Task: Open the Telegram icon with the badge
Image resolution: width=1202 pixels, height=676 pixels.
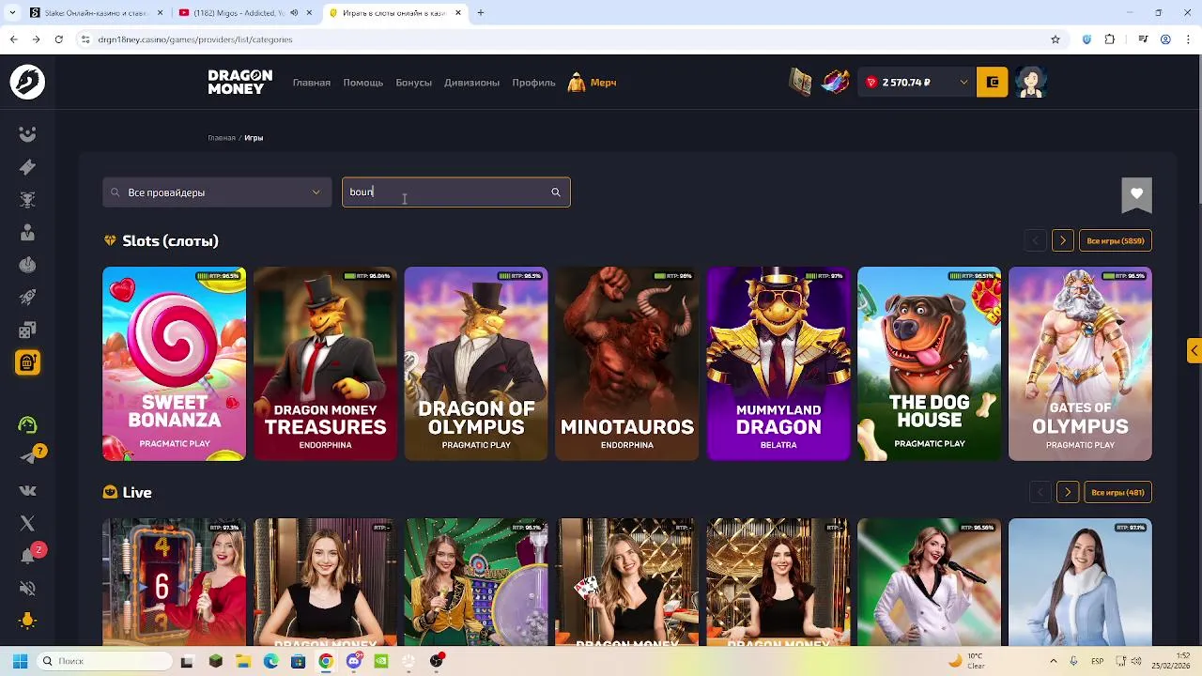Action: pyautogui.click(x=27, y=457)
